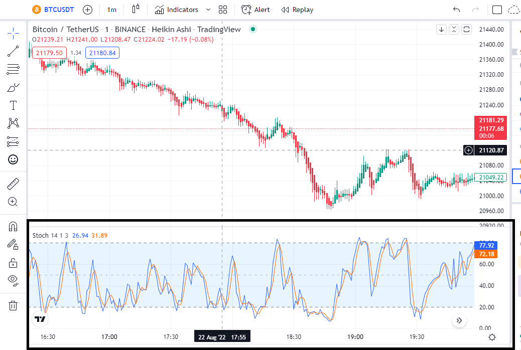Screen dimensions: 521x350
Task: Open the emoji icons tool
Action: point(13,159)
